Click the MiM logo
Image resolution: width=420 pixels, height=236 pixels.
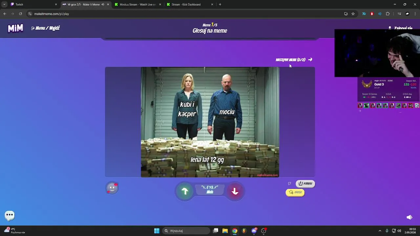(x=15, y=28)
